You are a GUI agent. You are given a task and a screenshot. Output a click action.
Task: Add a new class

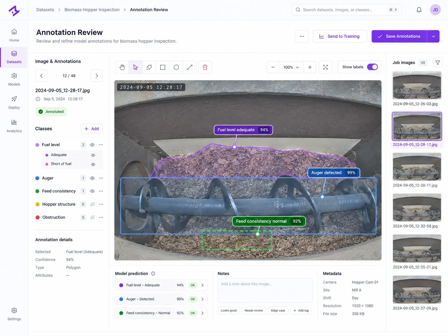click(x=92, y=129)
